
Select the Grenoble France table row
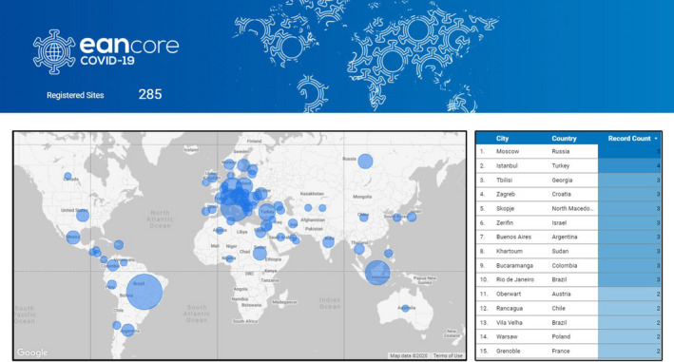tap(568, 351)
